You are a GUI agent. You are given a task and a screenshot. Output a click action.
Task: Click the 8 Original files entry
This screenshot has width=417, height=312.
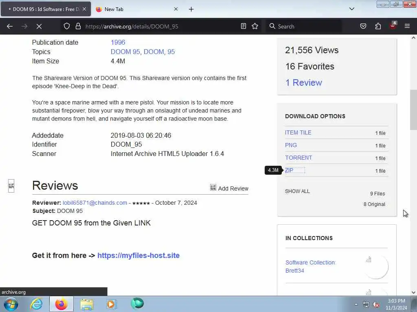click(x=374, y=204)
